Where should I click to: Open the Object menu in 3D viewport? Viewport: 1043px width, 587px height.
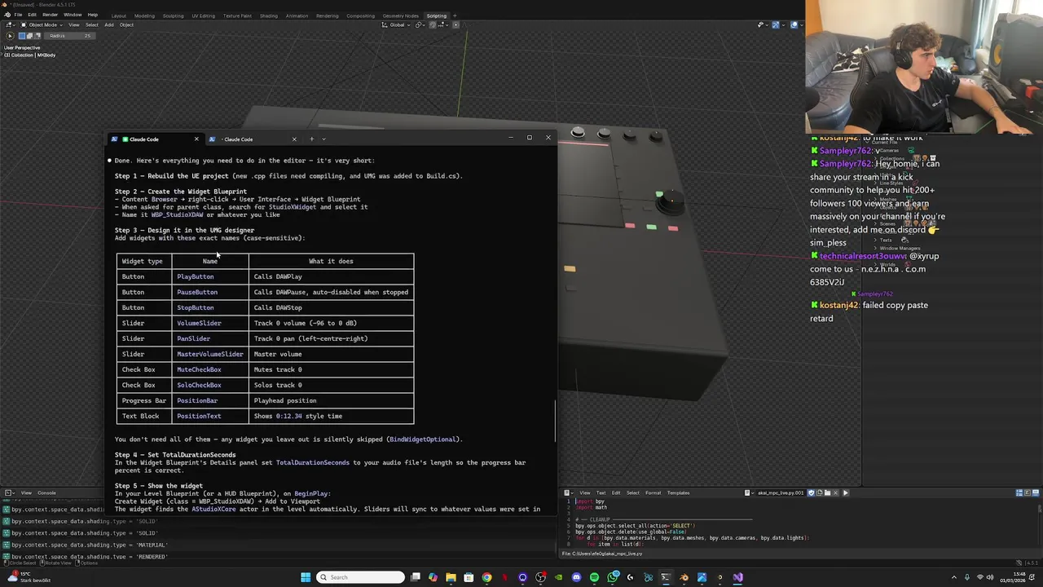coord(126,24)
